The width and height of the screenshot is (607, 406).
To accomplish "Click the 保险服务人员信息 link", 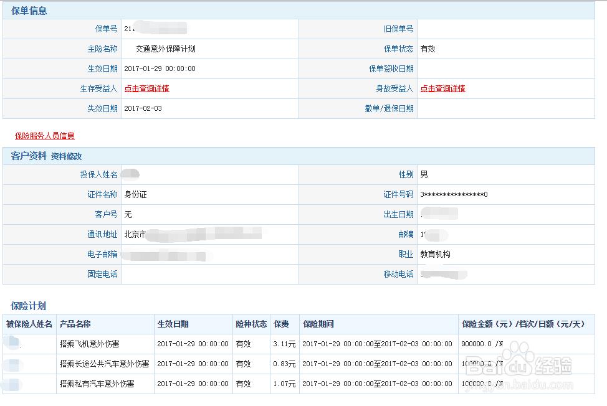I will point(44,136).
